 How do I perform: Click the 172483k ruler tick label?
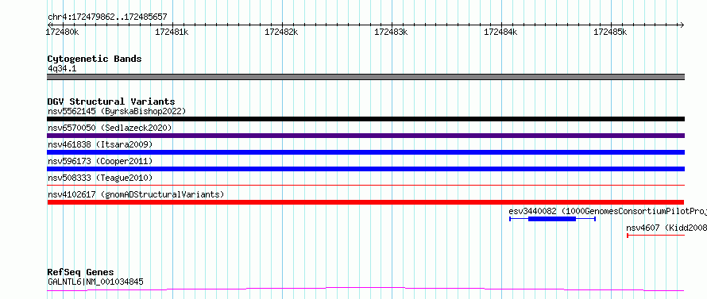(x=391, y=32)
